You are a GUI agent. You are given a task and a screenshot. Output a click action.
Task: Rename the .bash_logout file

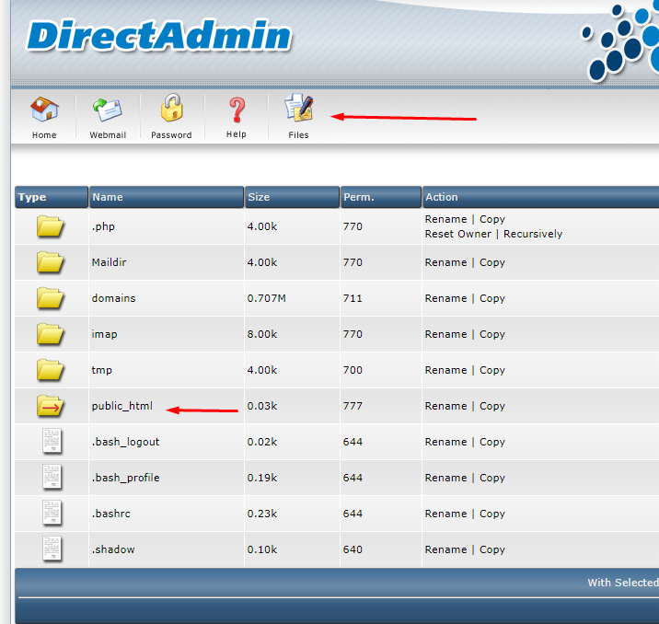445,442
